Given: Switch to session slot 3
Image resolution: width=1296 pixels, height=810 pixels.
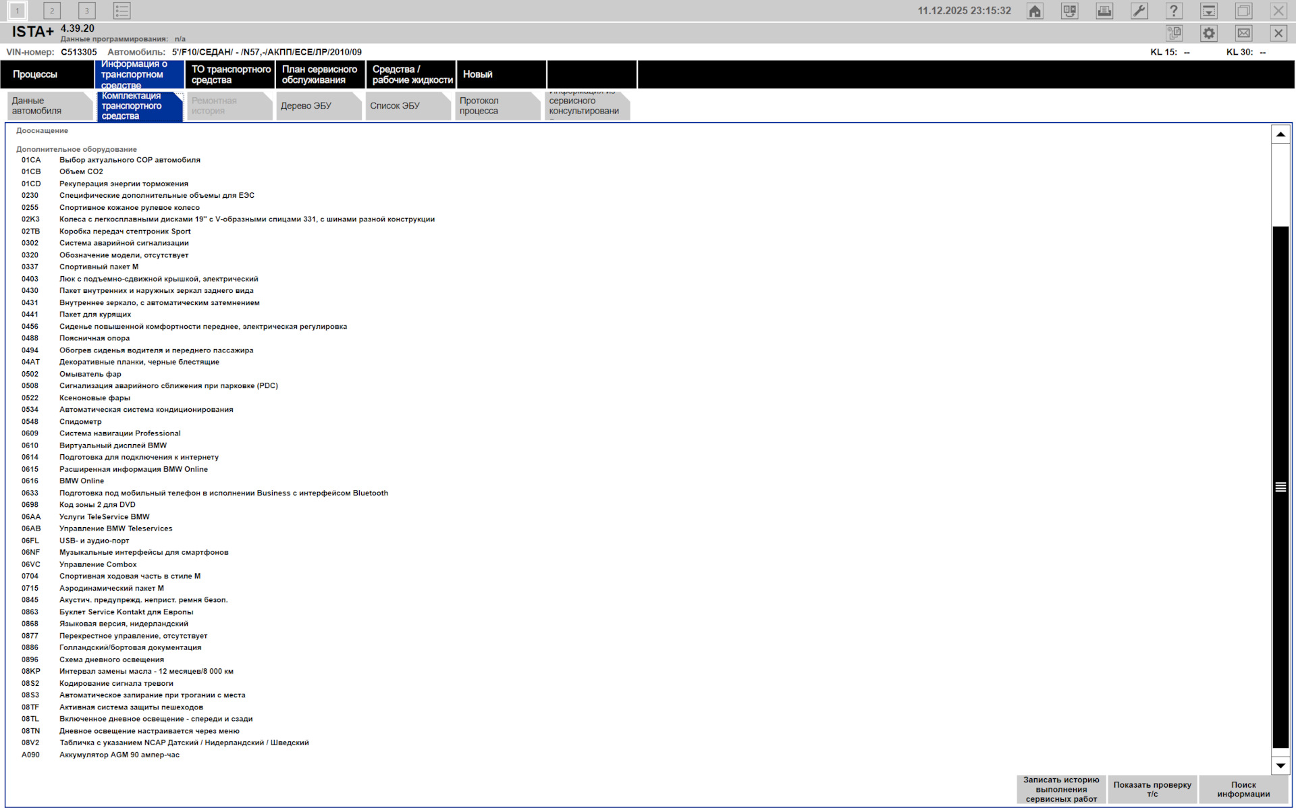Looking at the screenshot, I should click(86, 11).
